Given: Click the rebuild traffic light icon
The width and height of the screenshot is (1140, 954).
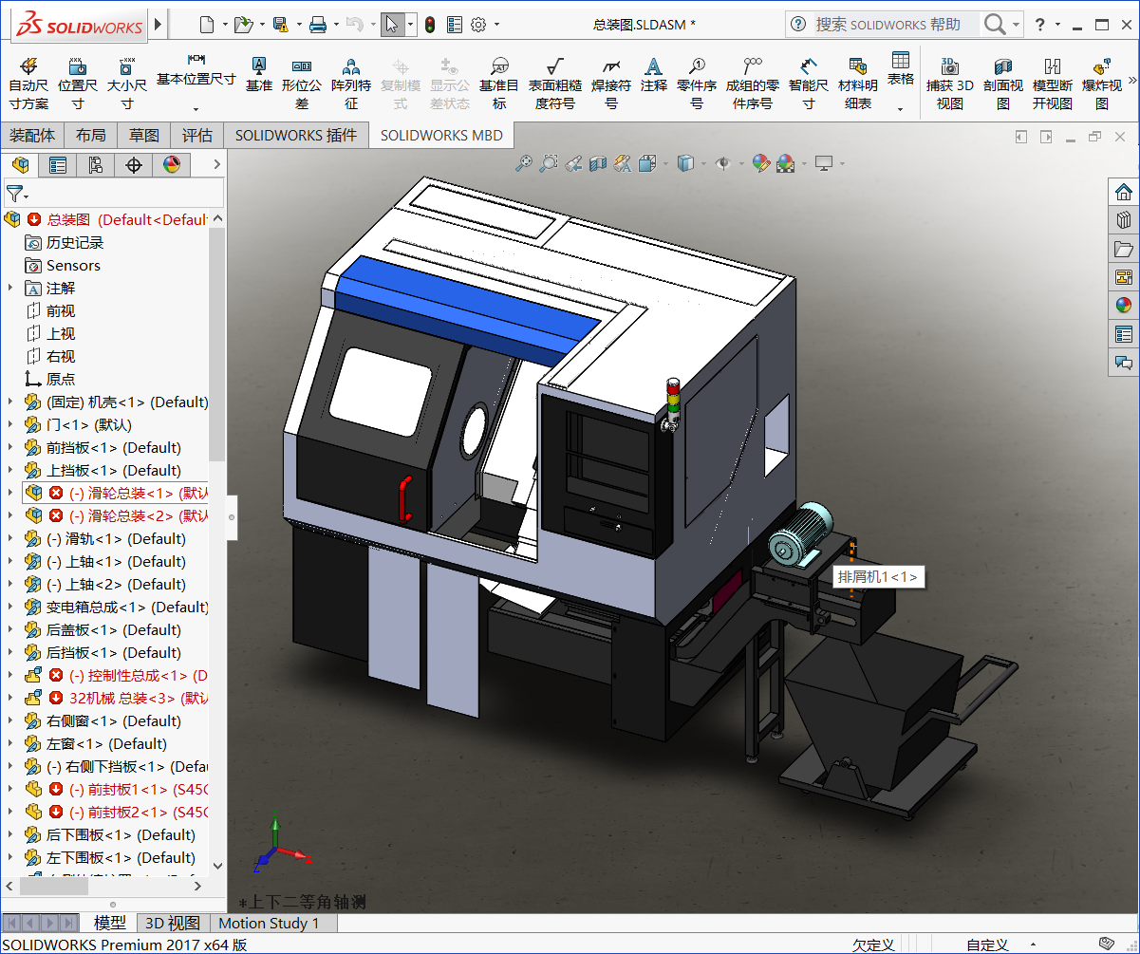Looking at the screenshot, I should (x=430, y=25).
